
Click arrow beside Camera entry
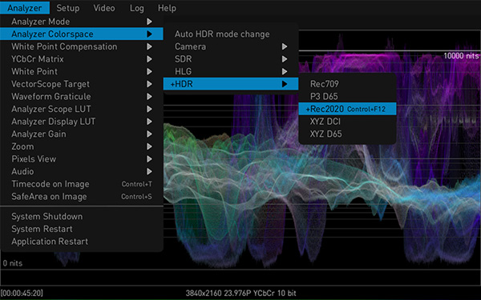(285, 46)
